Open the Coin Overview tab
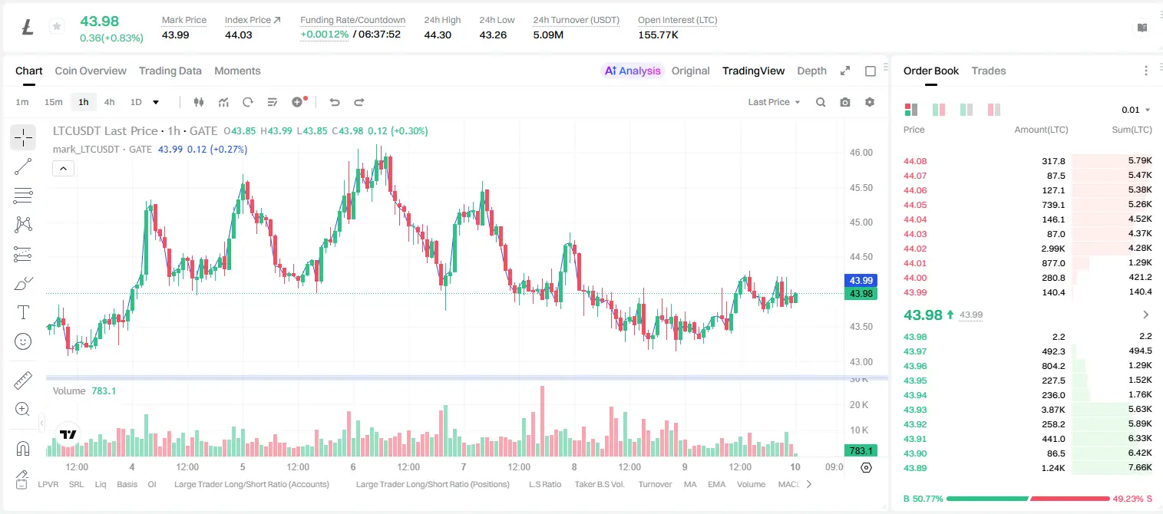Viewport: 1163px width, 514px height. tap(91, 71)
